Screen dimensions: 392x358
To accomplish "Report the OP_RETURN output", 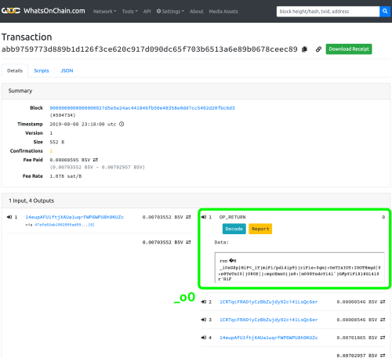I will 260,229.
